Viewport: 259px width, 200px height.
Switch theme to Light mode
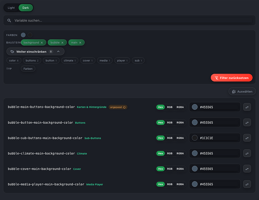coord(11,8)
